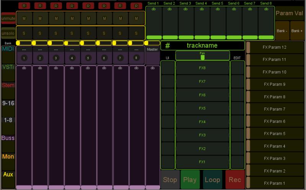The height and width of the screenshot is (190, 306).
Task: Open UI for FX5 slot
Action: (168, 108)
